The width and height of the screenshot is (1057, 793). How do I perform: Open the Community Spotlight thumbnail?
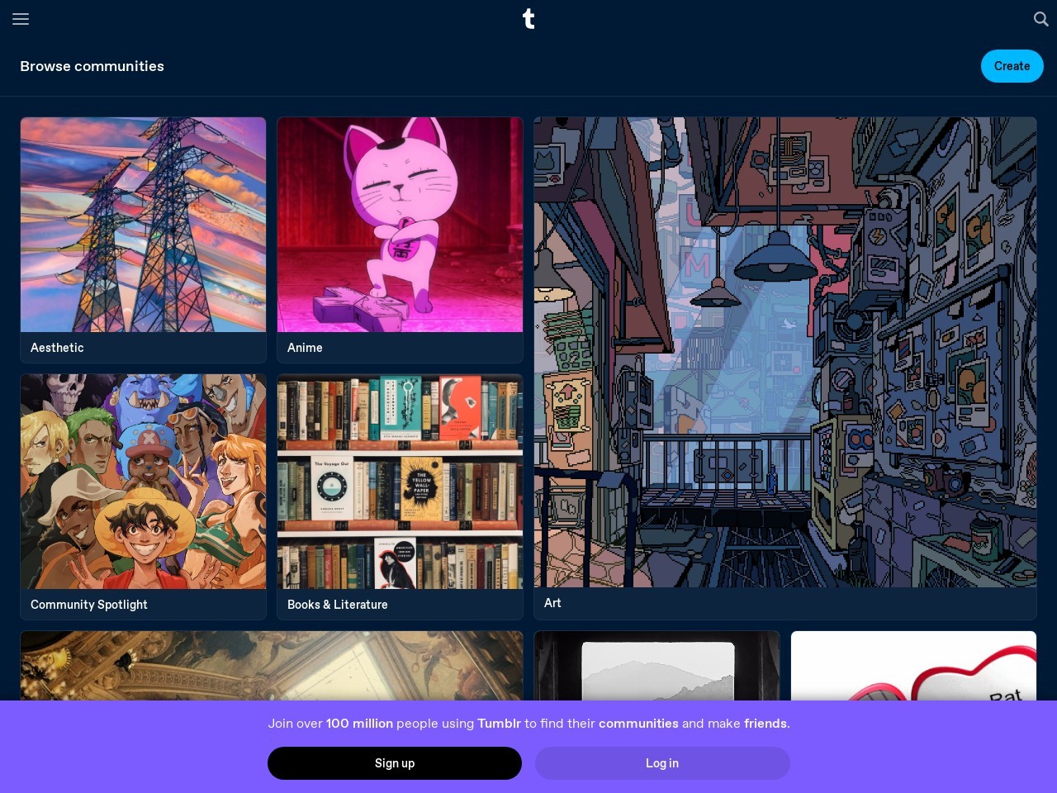click(x=144, y=482)
